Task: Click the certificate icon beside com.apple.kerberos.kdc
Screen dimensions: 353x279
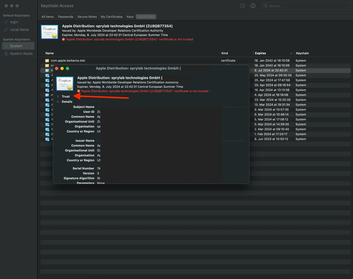Action: tap(47, 60)
